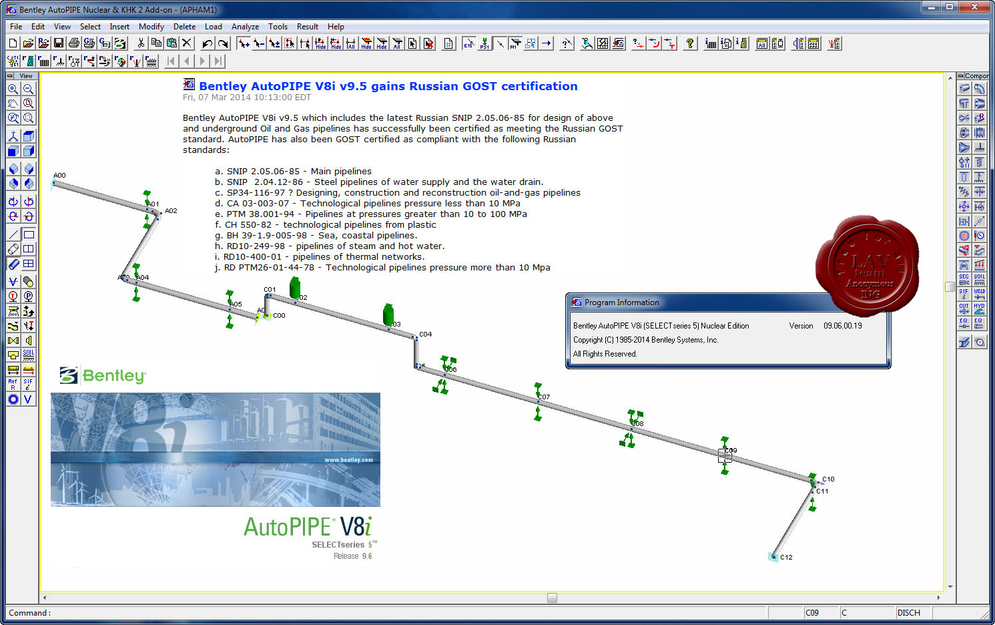The height and width of the screenshot is (625, 995).
Task: Click the valve display icon in View panel
Action: coord(13,341)
